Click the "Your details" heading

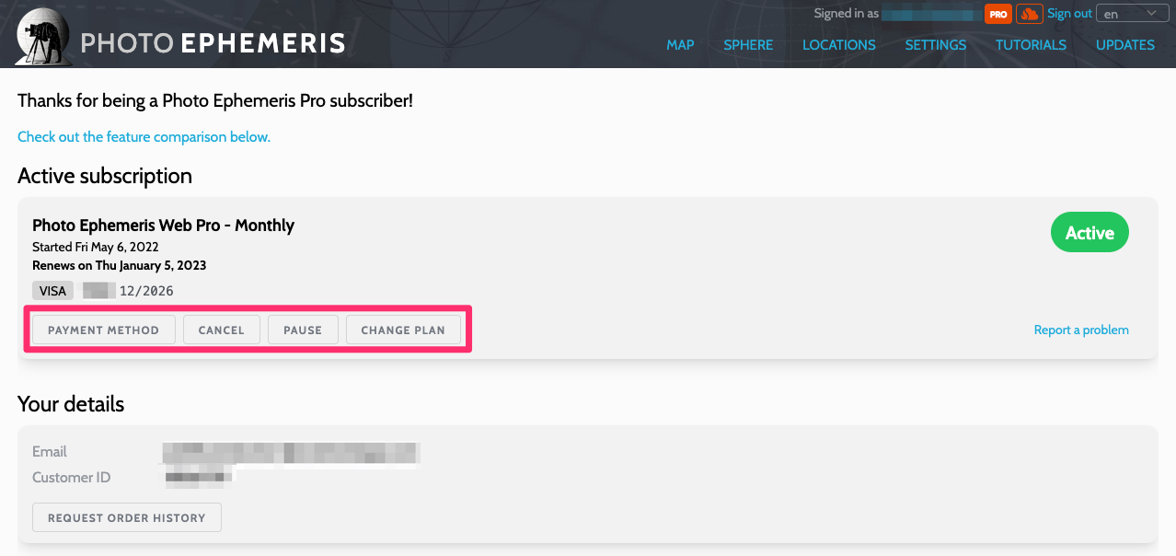tap(71, 404)
